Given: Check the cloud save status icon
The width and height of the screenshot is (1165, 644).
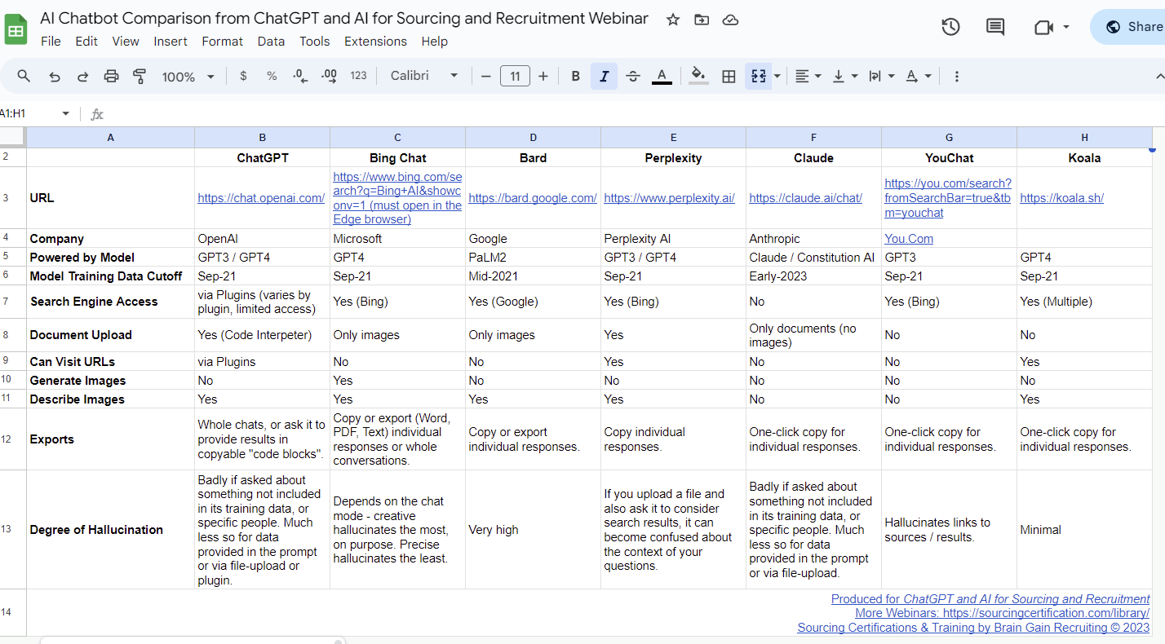Looking at the screenshot, I should click(x=731, y=20).
